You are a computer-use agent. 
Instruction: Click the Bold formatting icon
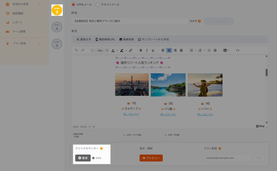[x=141, y=50]
